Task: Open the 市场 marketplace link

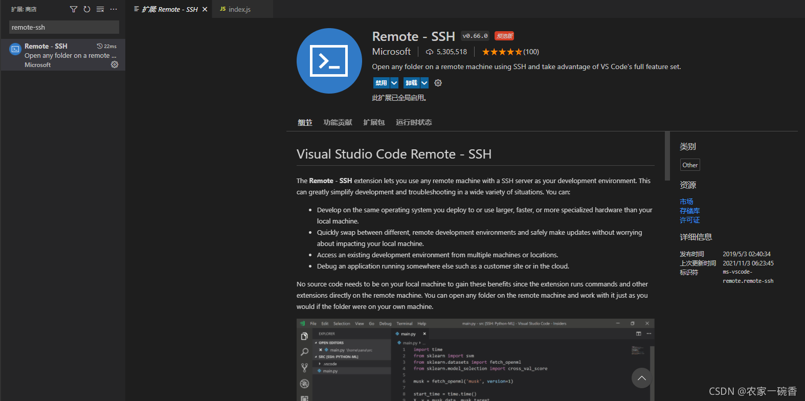Action: tap(686, 202)
